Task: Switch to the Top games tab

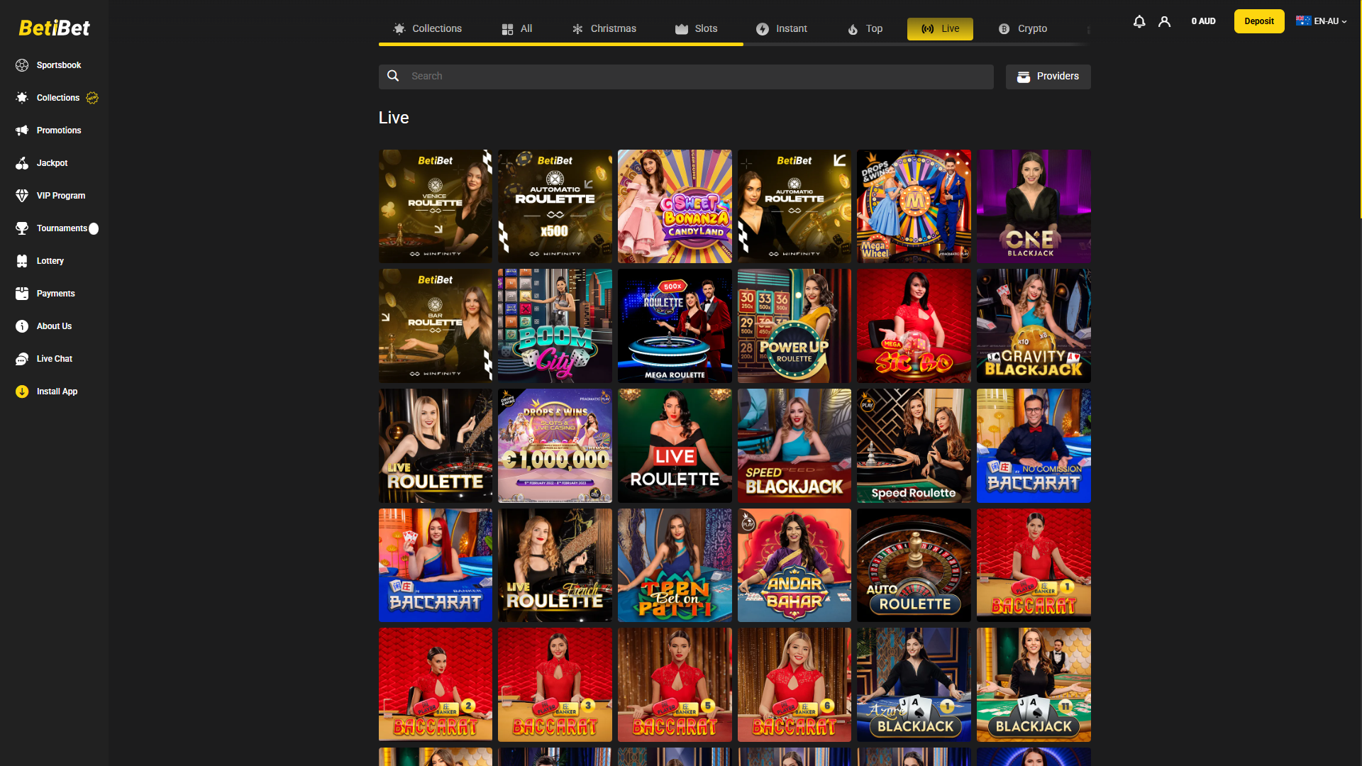Action: click(865, 29)
